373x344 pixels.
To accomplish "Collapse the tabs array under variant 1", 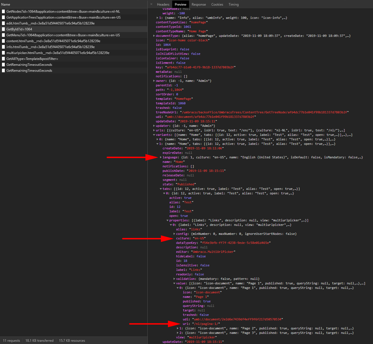I will coord(160,189).
